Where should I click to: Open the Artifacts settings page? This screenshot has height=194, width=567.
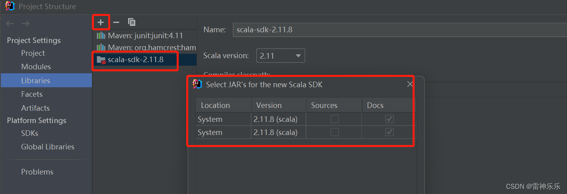tap(35, 108)
